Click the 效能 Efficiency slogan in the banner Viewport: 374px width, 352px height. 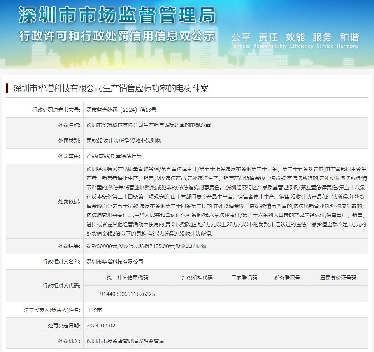click(x=302, y=40)
